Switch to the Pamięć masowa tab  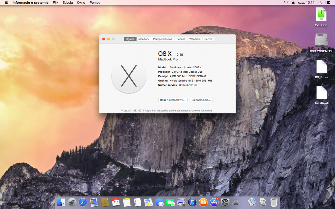(163, 39)
